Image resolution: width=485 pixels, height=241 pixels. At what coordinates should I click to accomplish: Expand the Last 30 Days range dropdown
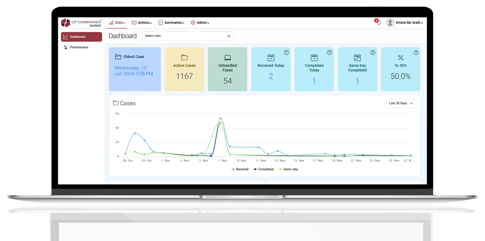(401, 103)
